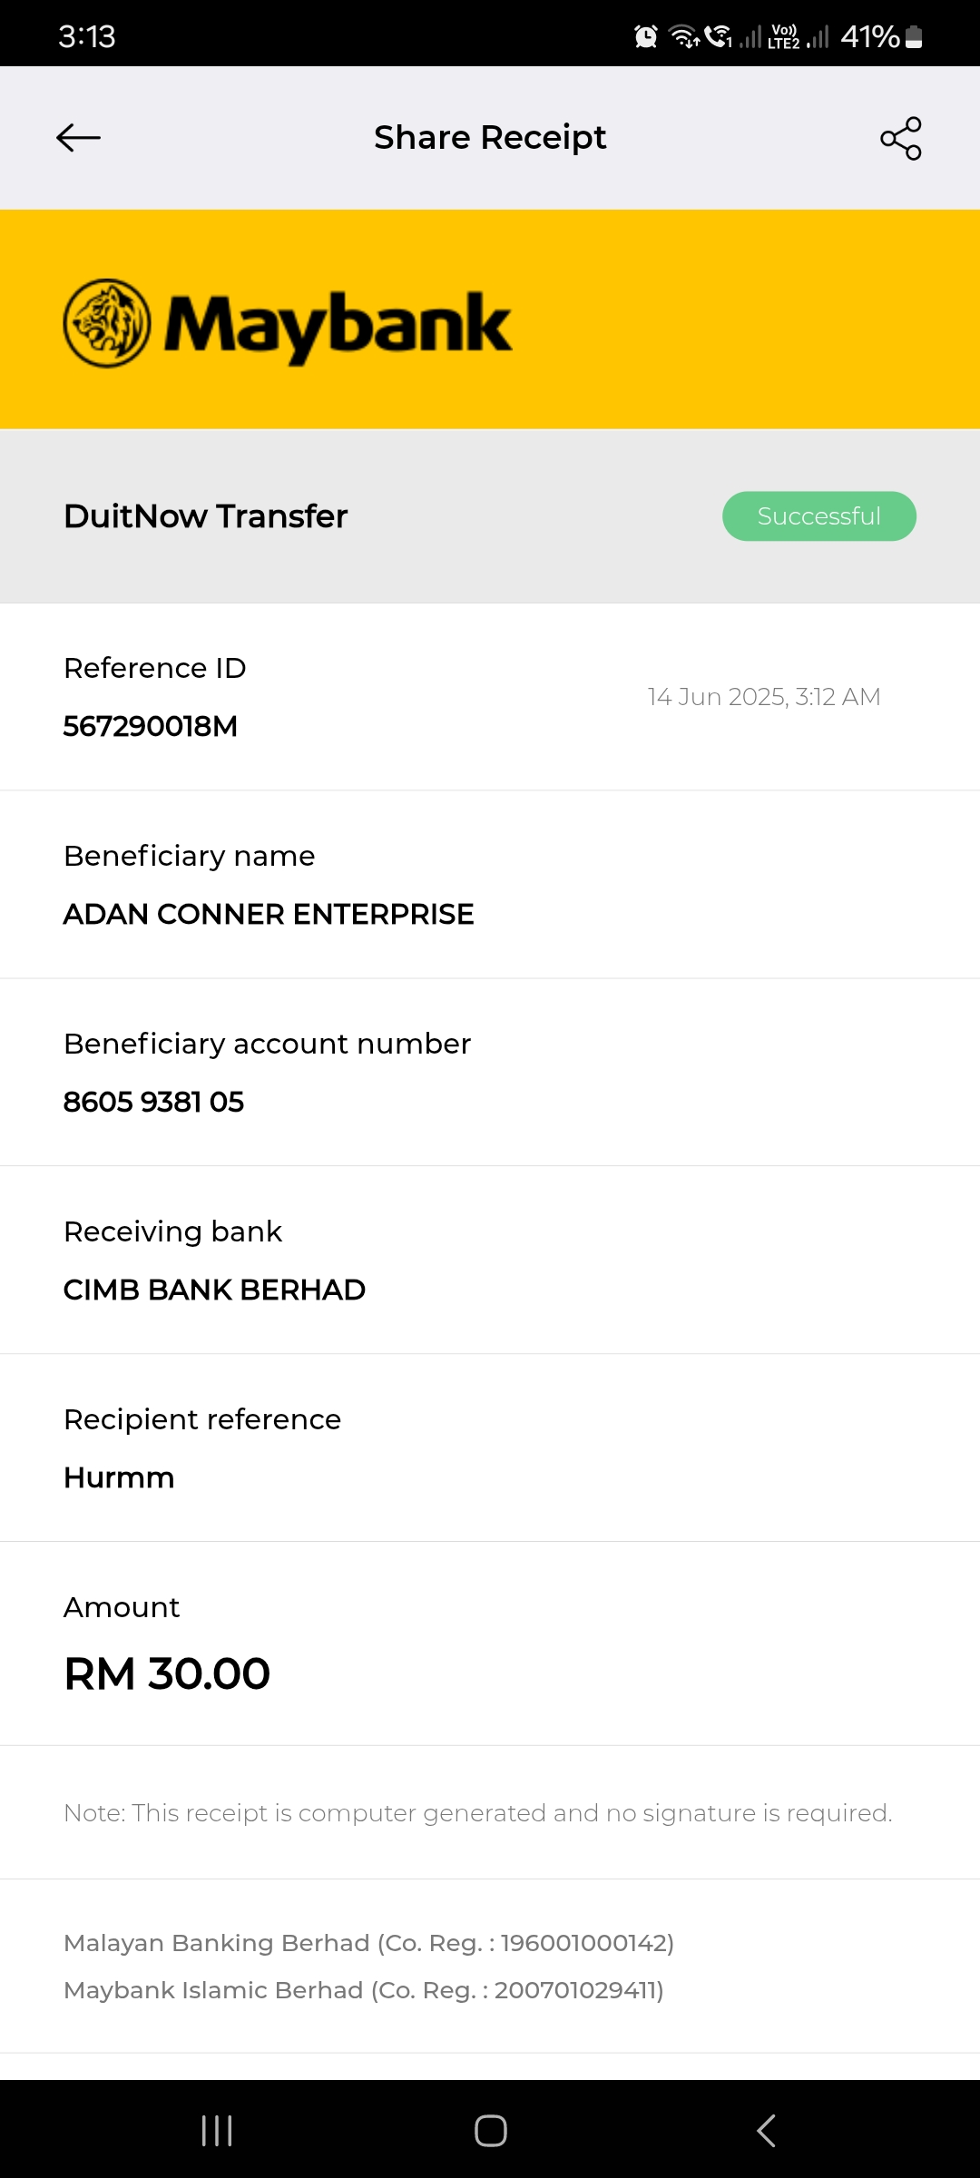Tap the Successful status badge
Screen dimensions: 980x2178
click(x=818, y=516)
